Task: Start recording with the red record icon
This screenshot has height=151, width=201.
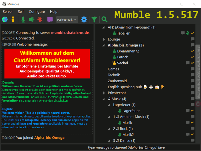Action: point(40,20)
